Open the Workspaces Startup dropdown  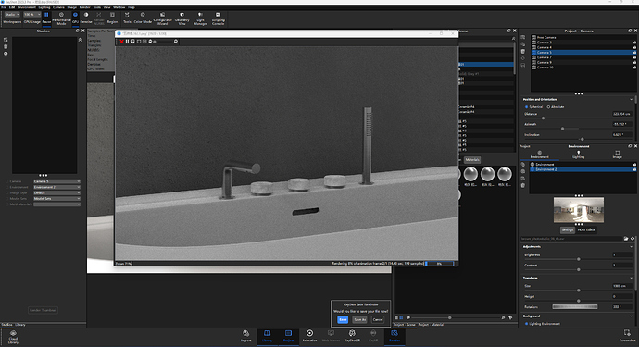click(x=12, y=14)
